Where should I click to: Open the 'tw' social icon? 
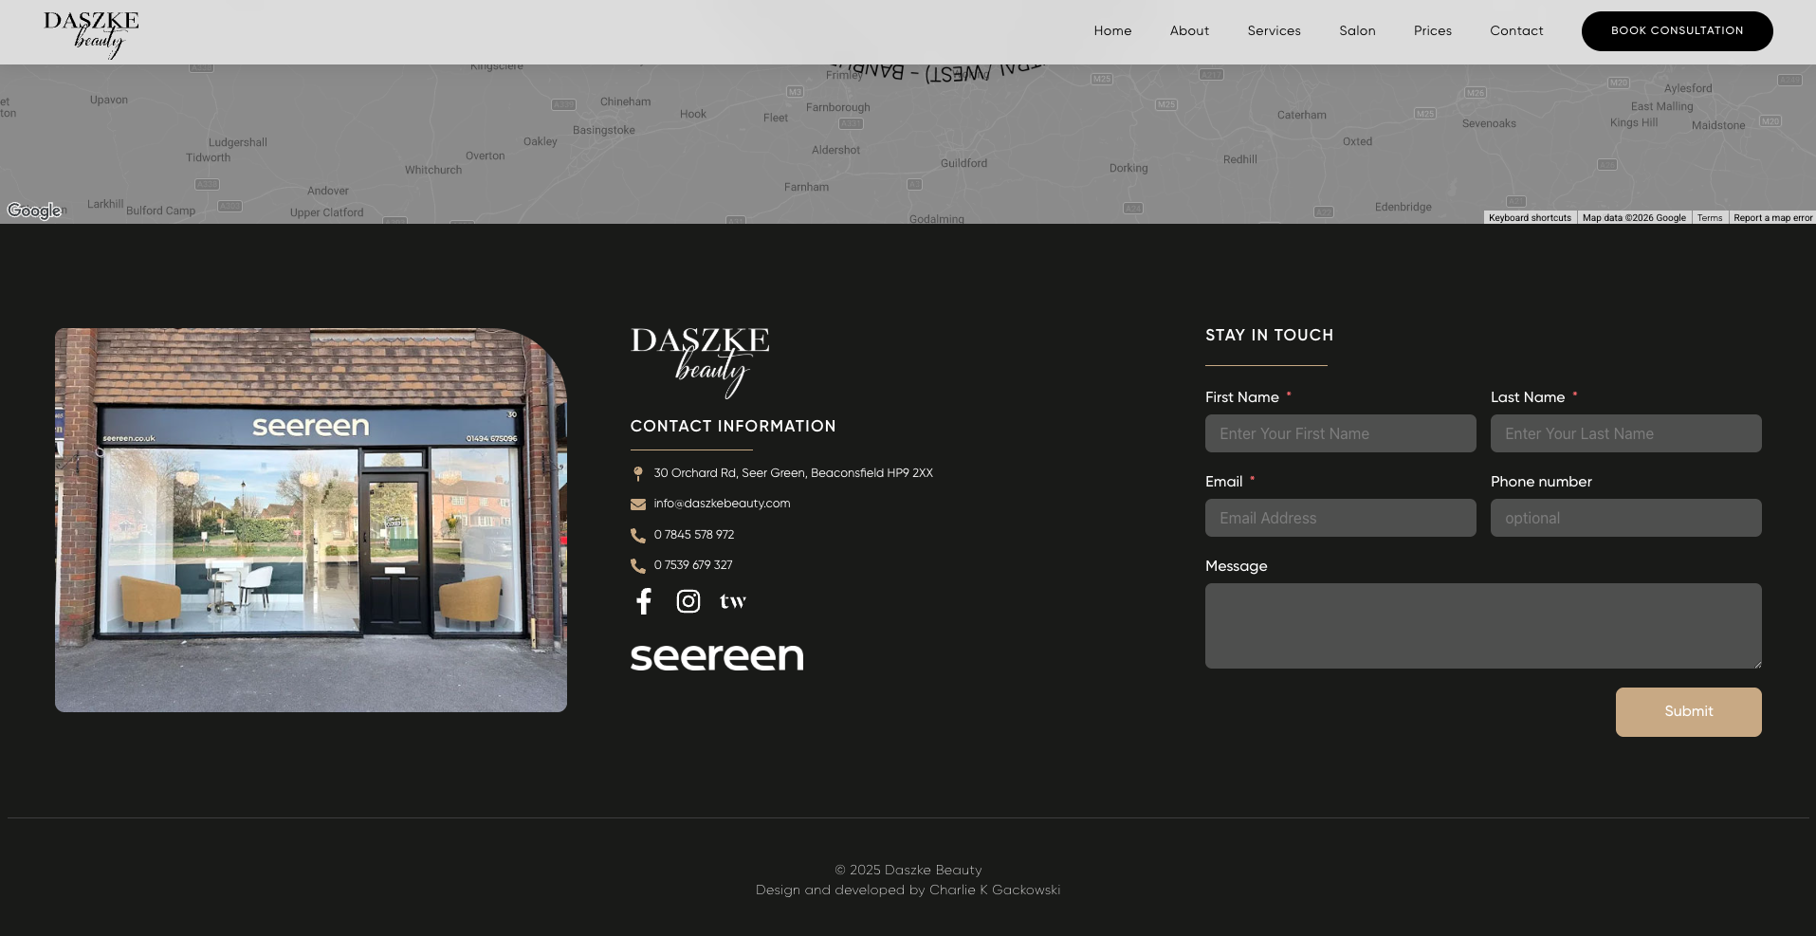point(733,601)
